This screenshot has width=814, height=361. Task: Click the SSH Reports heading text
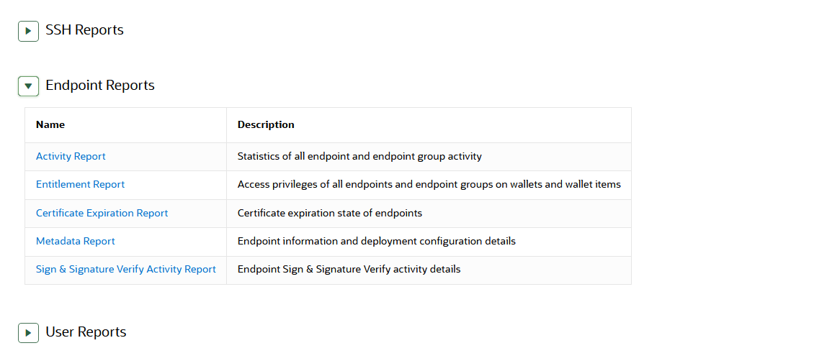coord(84,30)
